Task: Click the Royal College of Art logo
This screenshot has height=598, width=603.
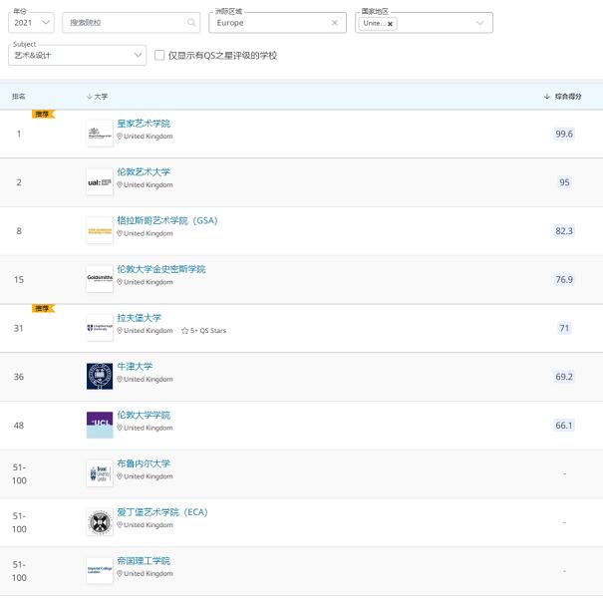Action: 100,133
